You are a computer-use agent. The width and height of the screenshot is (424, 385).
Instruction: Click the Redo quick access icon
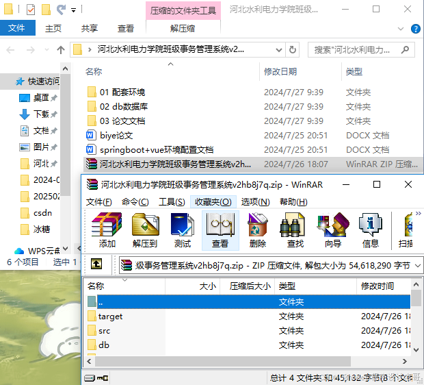click(x=61, y=10)
